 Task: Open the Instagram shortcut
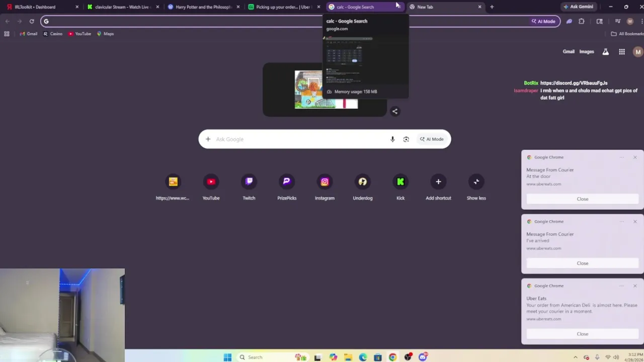click(x=325, y=188)
